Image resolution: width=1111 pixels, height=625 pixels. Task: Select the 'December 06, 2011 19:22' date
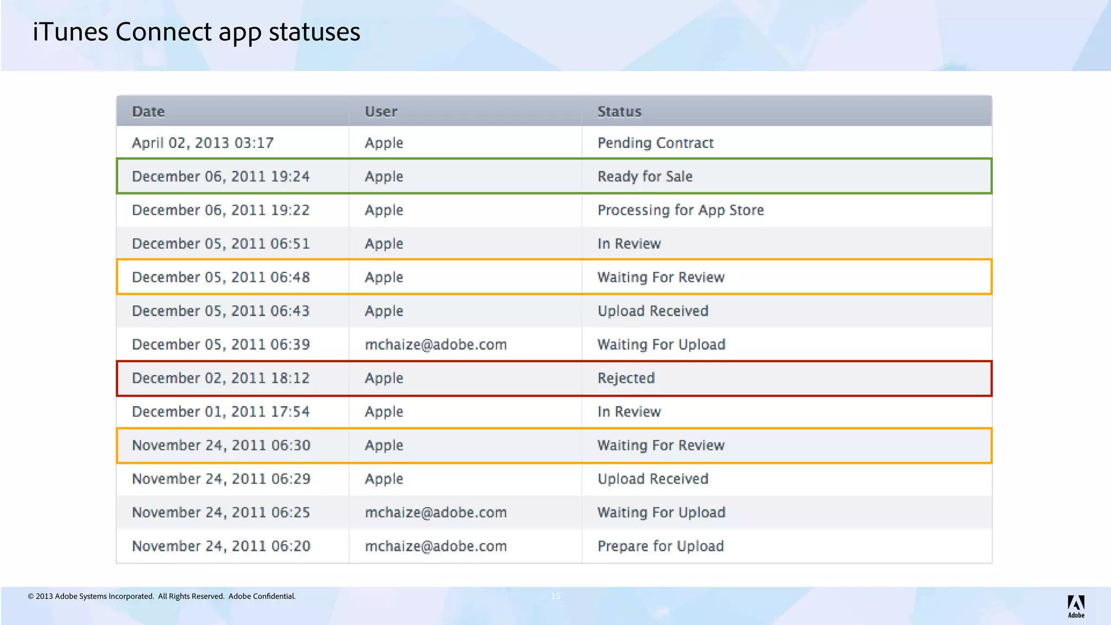coord(221,210)
